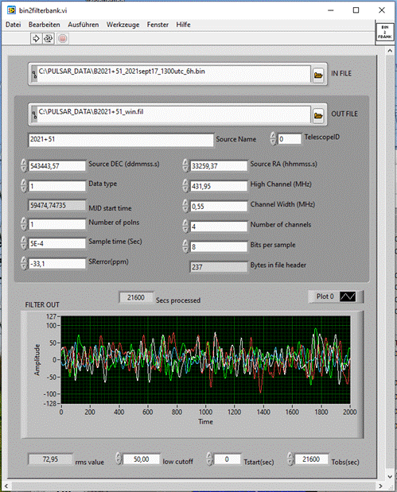This screenshot has height=492, width=397.
Task: Open the IN FILE browse folder icon
Action: point(318,76)
